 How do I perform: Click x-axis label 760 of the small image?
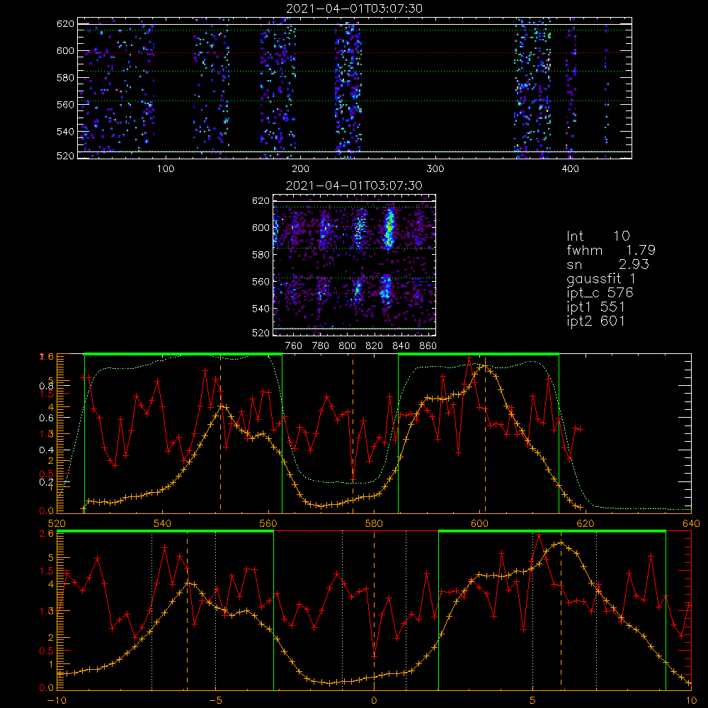coord(294,346)
